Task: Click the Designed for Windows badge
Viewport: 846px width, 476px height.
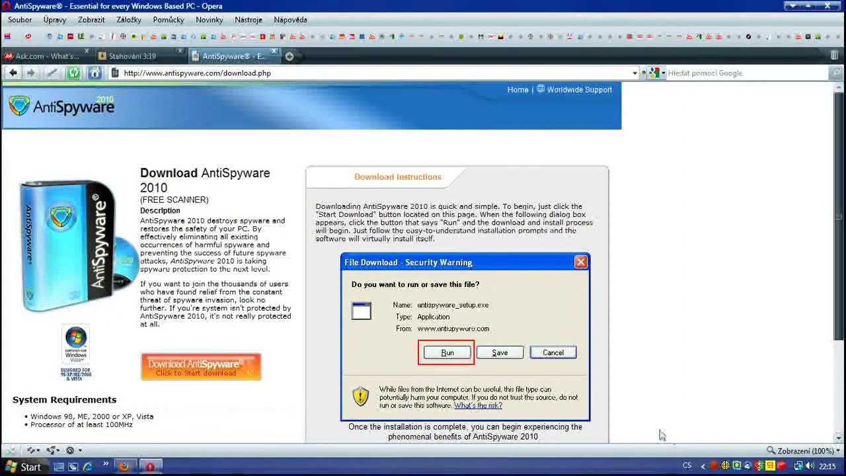Action: coord(75,353)
